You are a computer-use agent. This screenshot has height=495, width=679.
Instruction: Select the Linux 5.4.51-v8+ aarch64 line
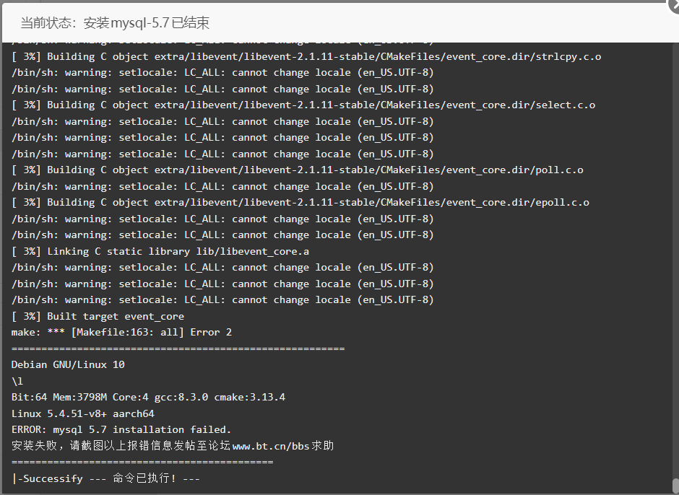83,413
